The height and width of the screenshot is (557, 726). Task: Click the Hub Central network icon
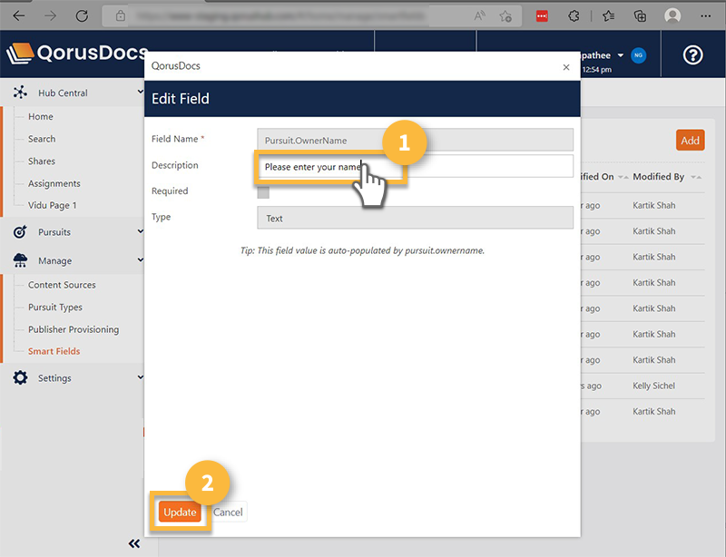20,93
